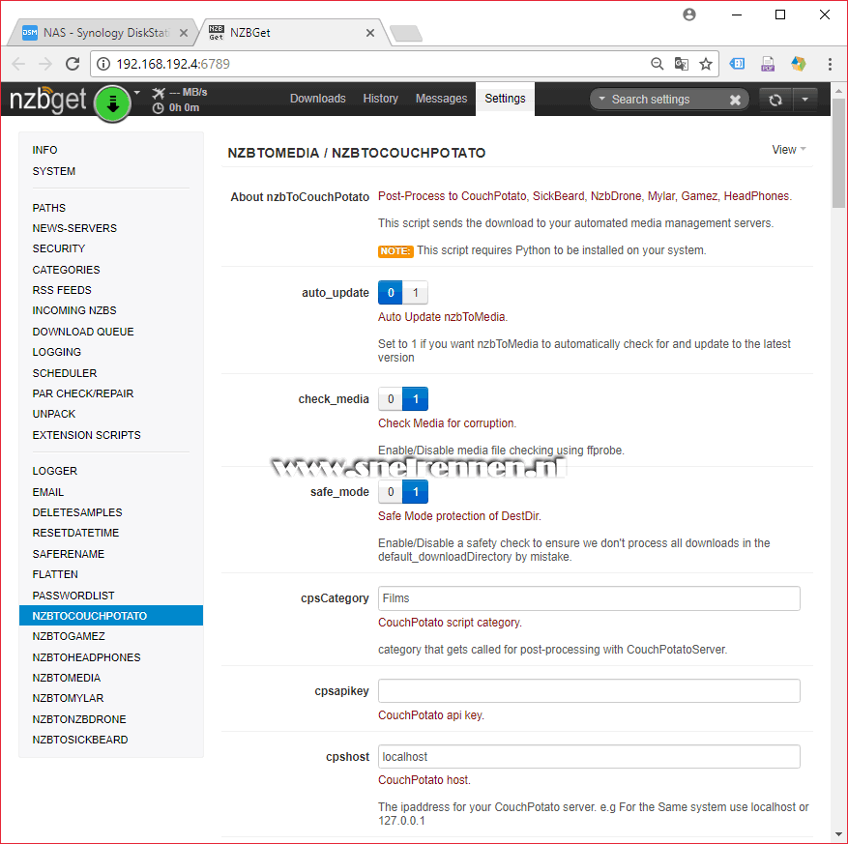The height and width of the screenshot is (844, 848).
Task: Switch to the Downloads tab
Action: click(317, 99)
